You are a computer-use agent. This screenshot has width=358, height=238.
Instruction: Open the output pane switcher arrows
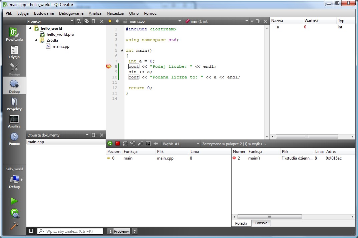pos(135,231)
